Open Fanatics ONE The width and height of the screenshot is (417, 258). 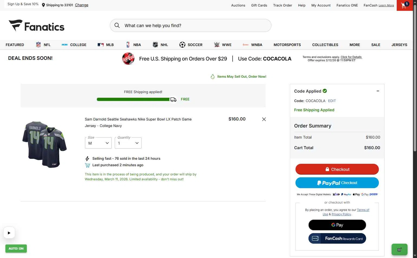click(347, 5)
